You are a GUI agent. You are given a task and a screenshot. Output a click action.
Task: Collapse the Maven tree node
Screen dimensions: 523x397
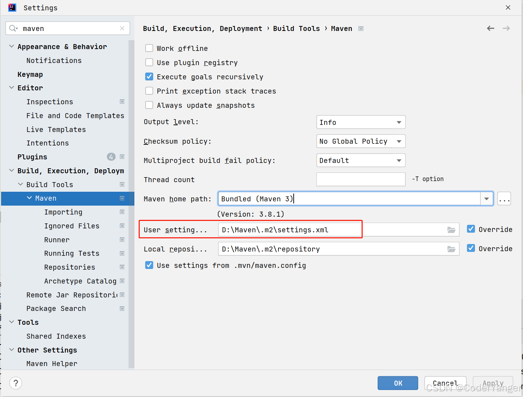point(29,198)
